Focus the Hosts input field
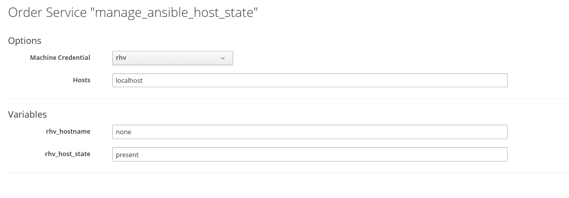This screenshot has height=198, width=569. [x=309, y=80]
